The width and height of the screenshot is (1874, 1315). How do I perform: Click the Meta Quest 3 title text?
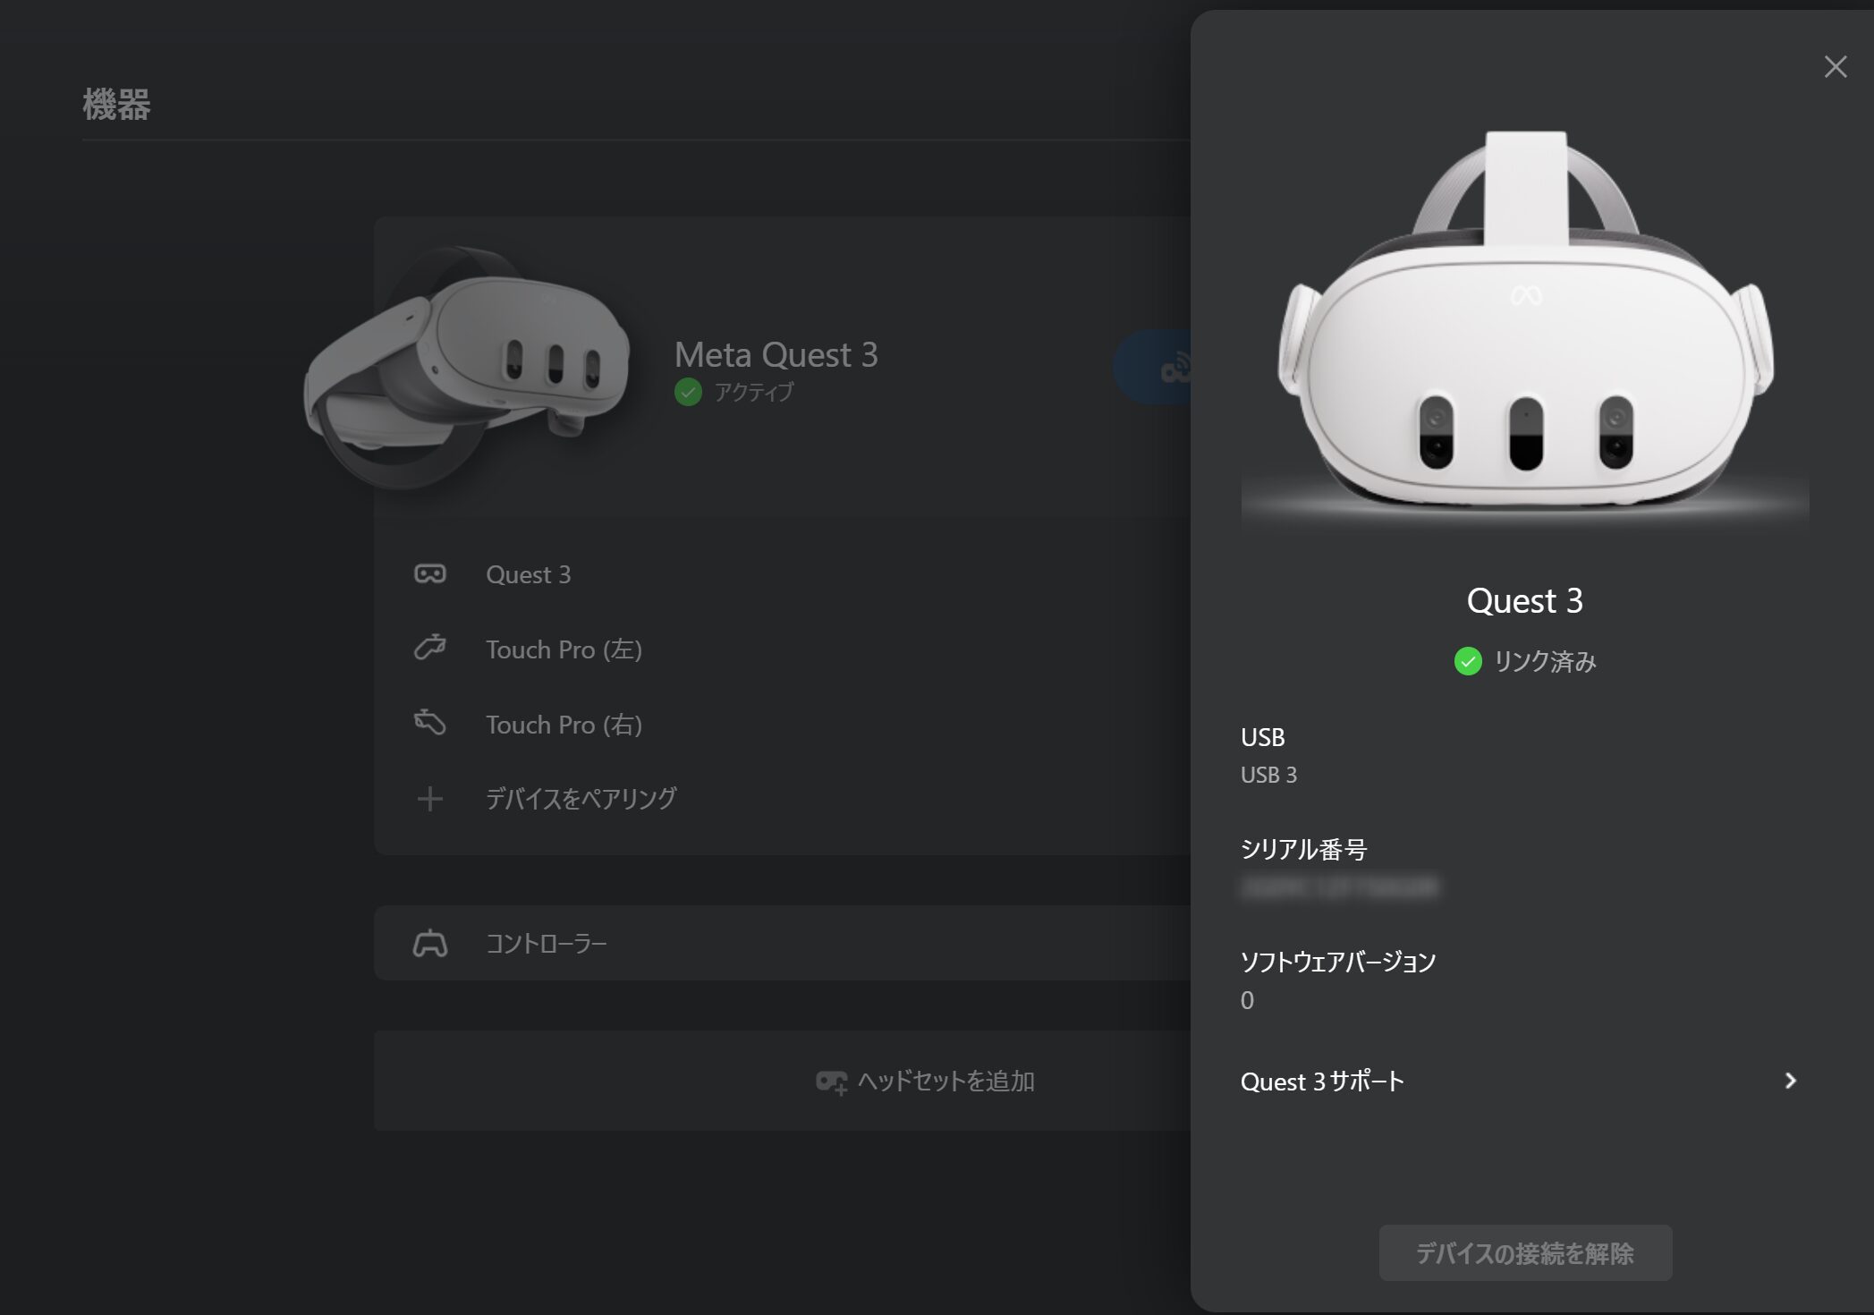[776, 355]
